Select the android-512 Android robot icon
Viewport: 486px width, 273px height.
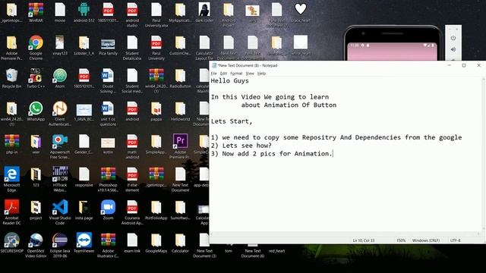pos(84,12)
